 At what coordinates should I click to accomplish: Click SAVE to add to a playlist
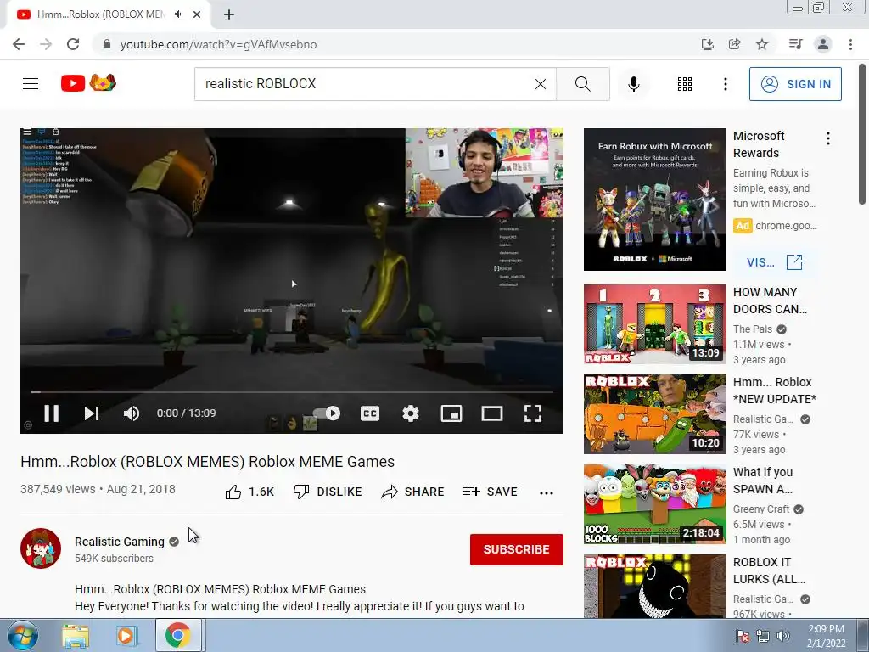pyautogui.click(x=490, y=492)
